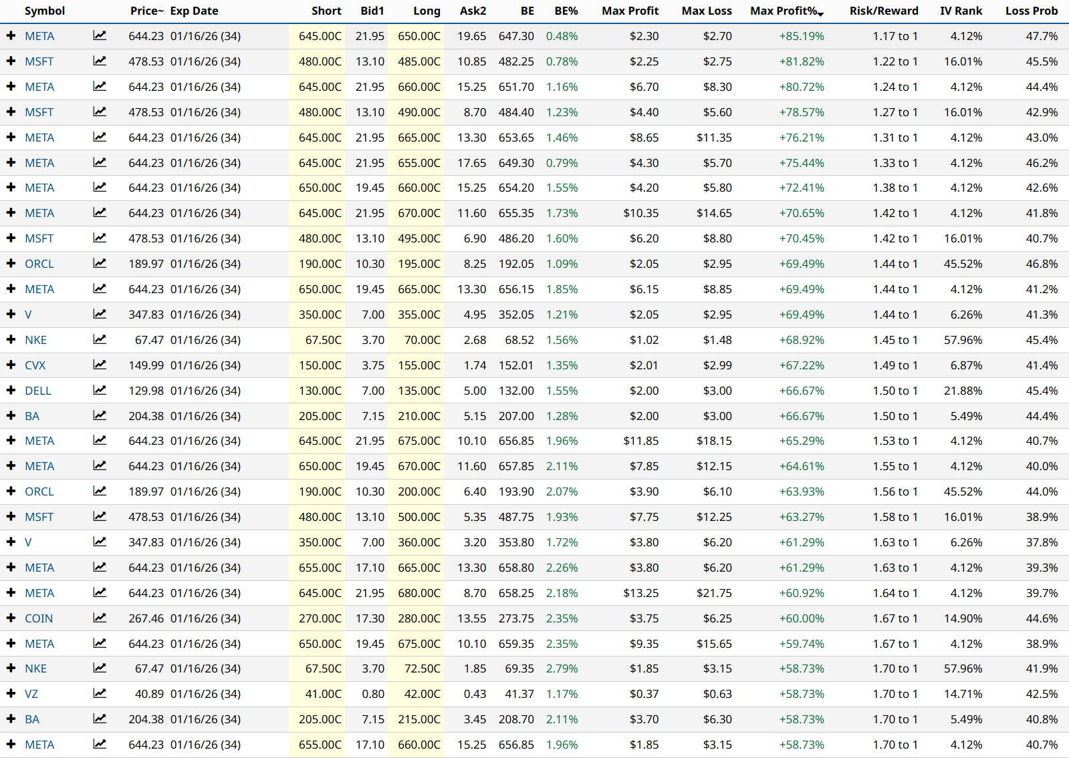
Task: Show the chart for the VZ row
Action: (100, 693)
